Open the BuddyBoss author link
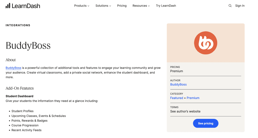 (x=178, y=85)
